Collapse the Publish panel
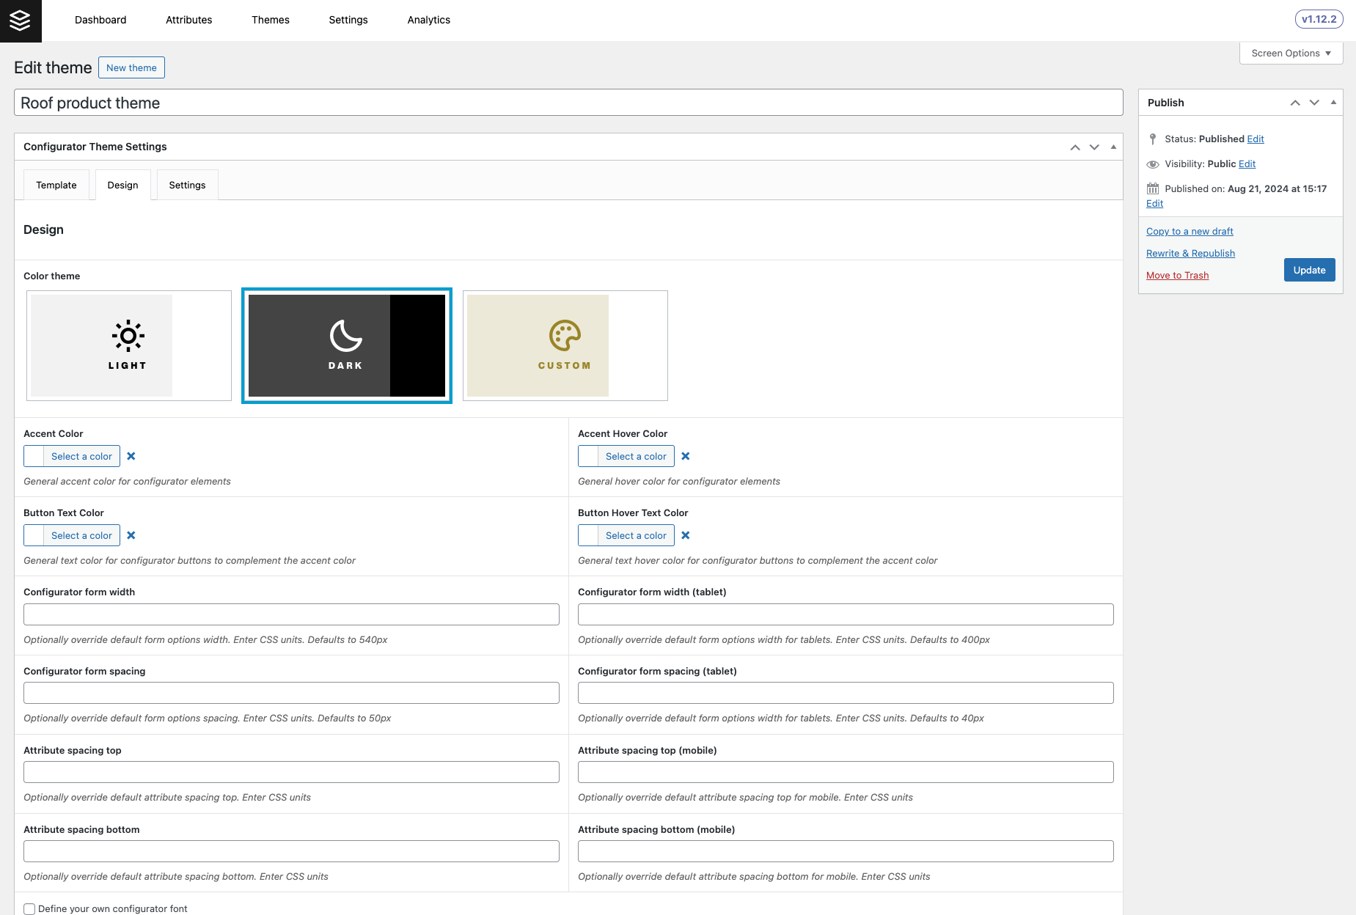 tap(1333, 103)
